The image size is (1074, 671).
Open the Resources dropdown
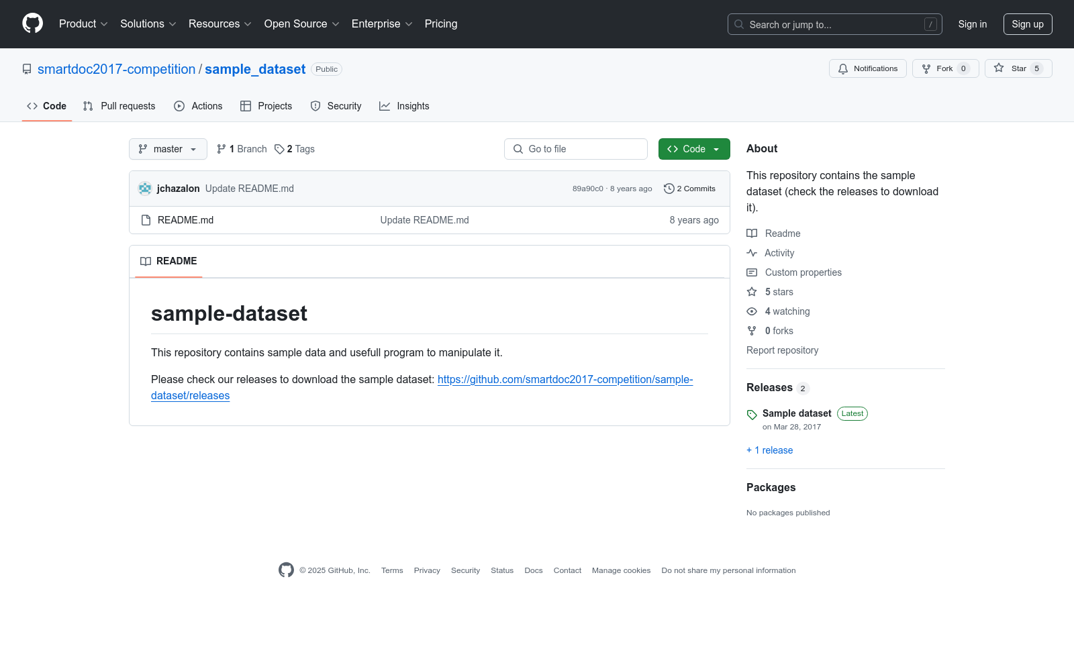tap(220, 23)
